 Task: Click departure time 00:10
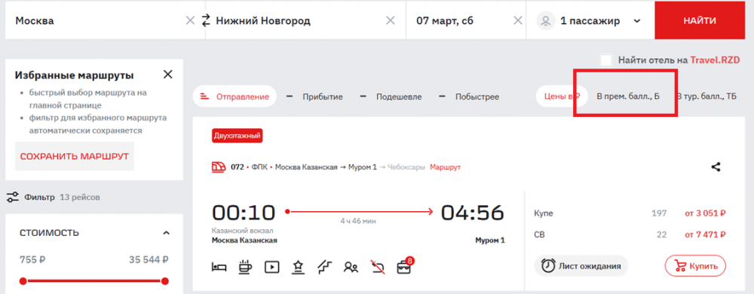(244, 213)
